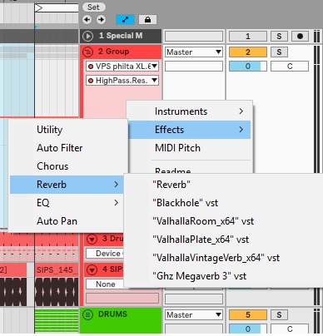Toggle track activator 1
The height and width of the screenshot is (336, 323).
[x=248, y=36]
